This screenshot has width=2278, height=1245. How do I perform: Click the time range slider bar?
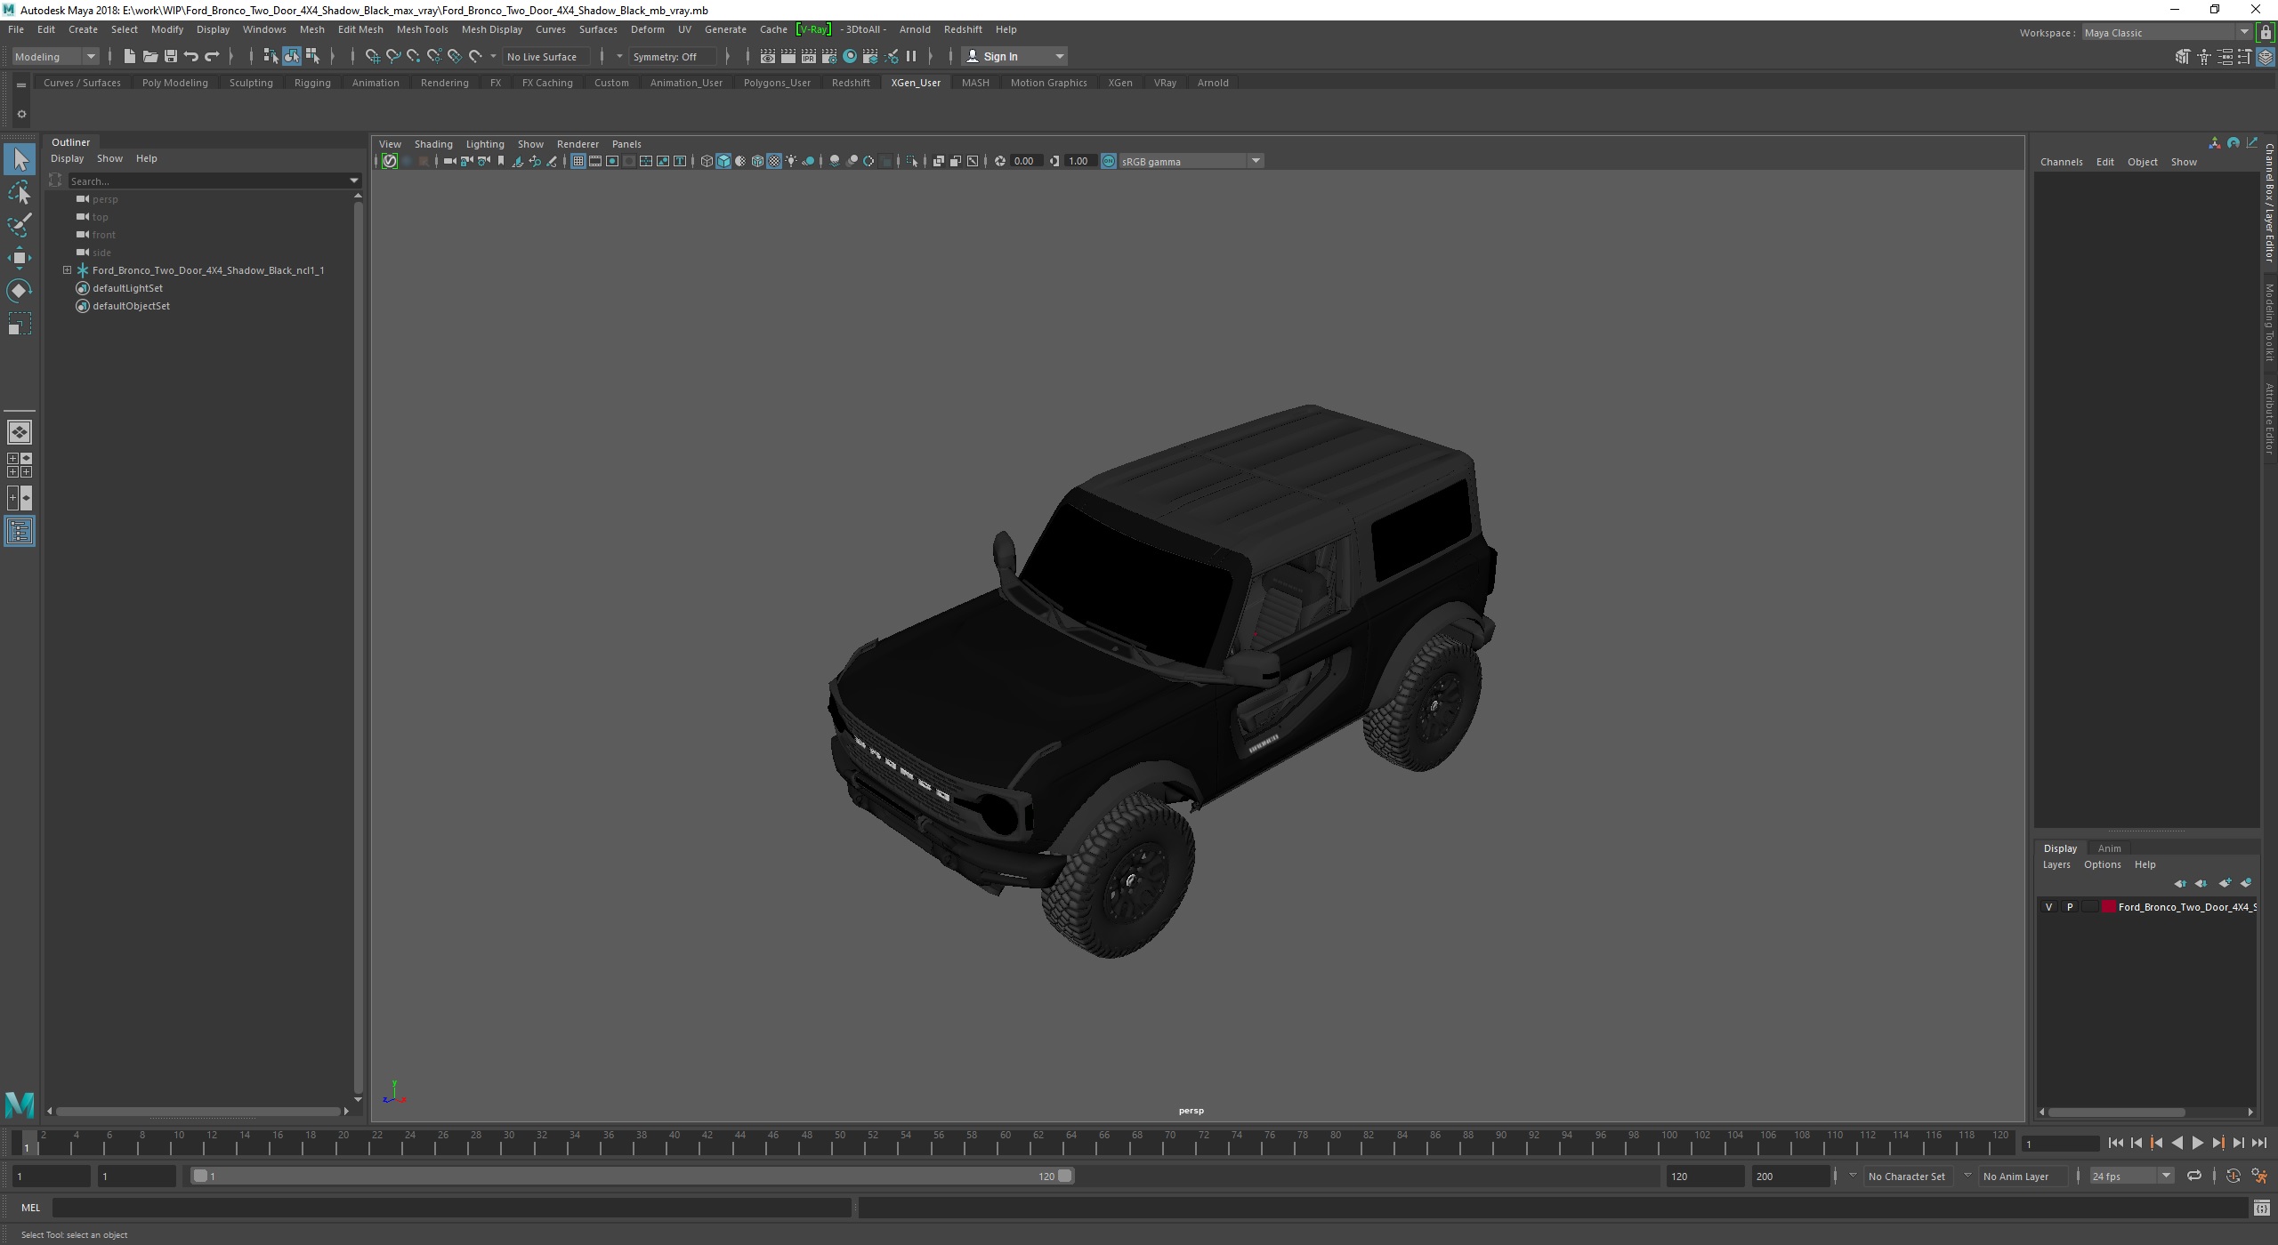[633, 1176]
